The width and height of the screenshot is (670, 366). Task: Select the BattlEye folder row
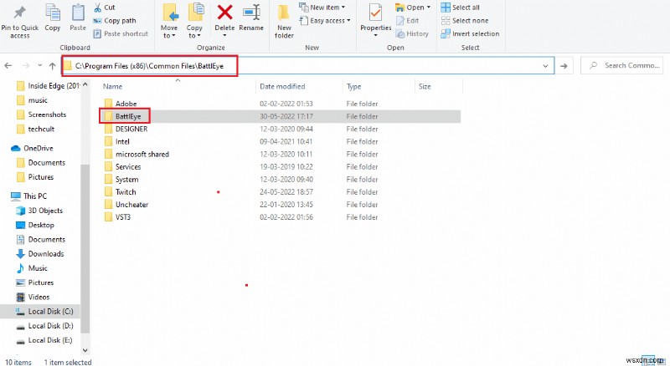coord(281,116)
